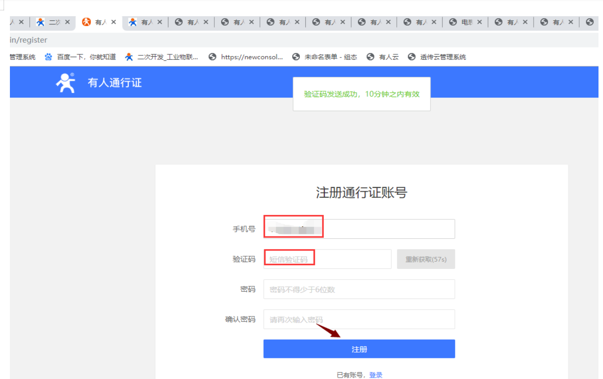603x379 pixels.
Task: Open the 透传云管理系统 bookmark
Action: click(x=437, y=57)
